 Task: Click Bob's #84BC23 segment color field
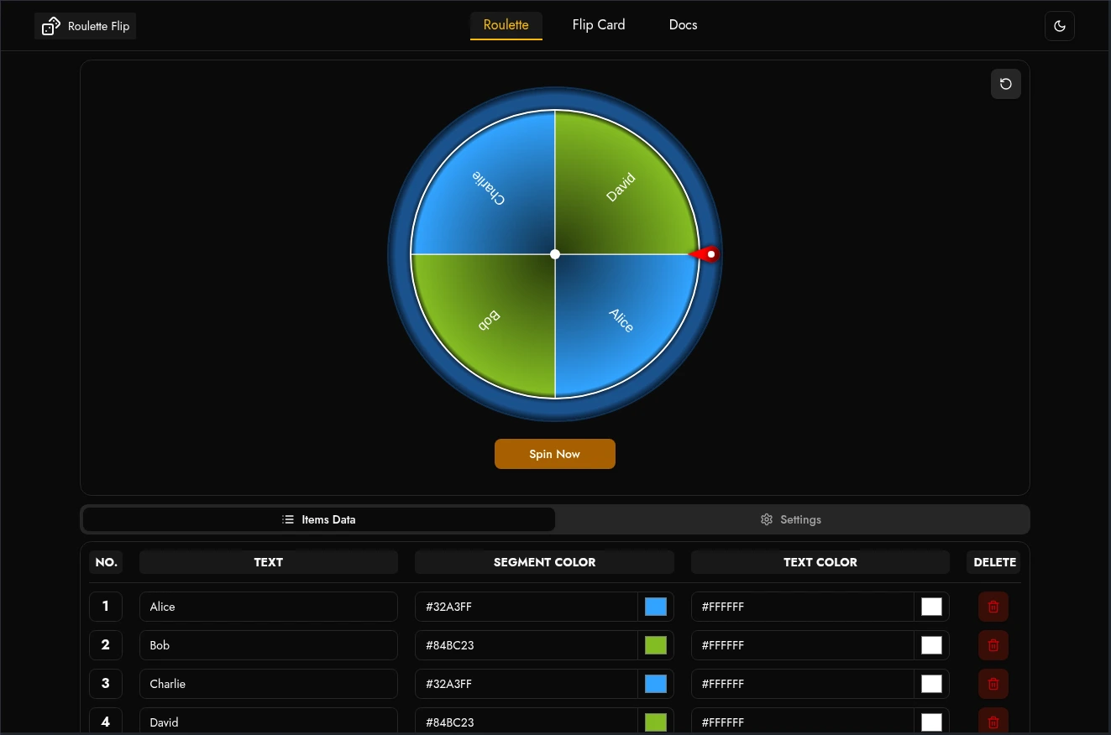click(527, 645)
